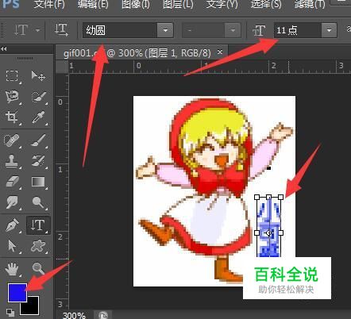The width and height of the screenshot is (351, 319).
Task: Open the 图层(L) menu
Action: 178,4
